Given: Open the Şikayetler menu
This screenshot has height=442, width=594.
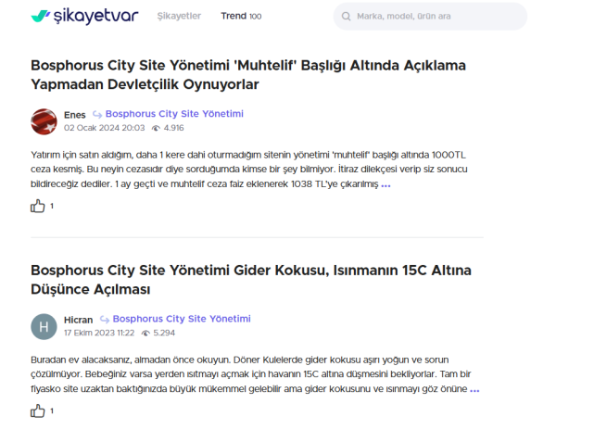Looking at the screenshot, I should [179, 17].
